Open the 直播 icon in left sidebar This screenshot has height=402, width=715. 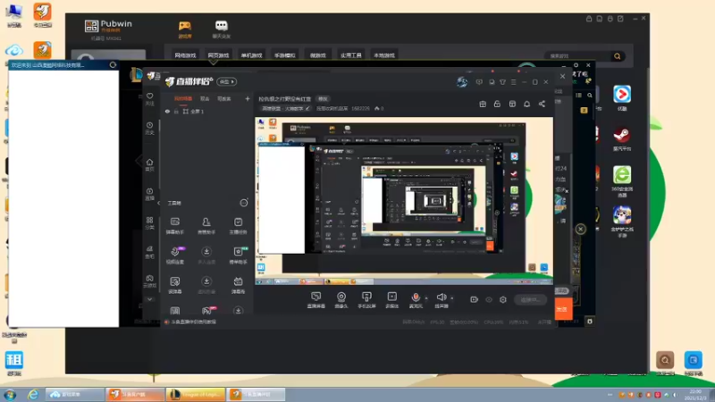[x=149, y=194]
